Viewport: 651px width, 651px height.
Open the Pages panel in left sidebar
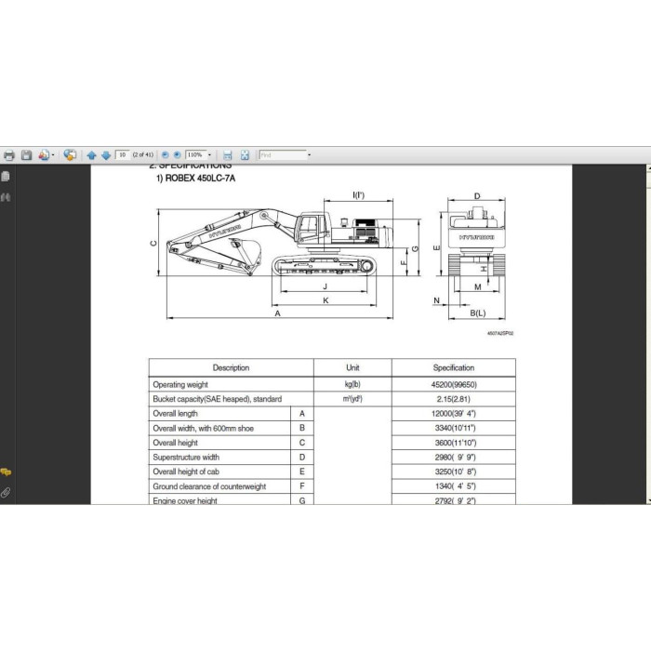(6, 177)
